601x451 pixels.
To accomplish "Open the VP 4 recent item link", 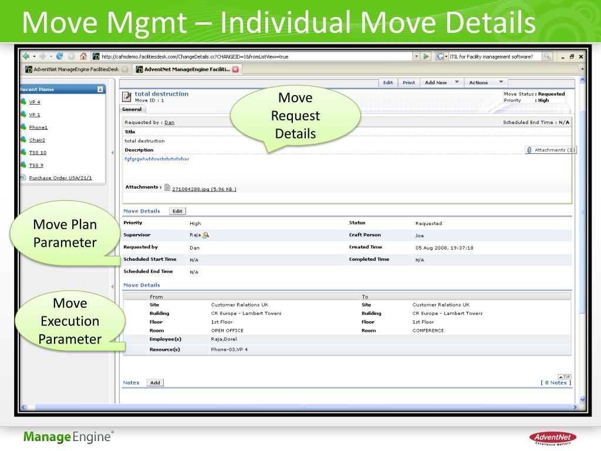I will coord(35,102).
